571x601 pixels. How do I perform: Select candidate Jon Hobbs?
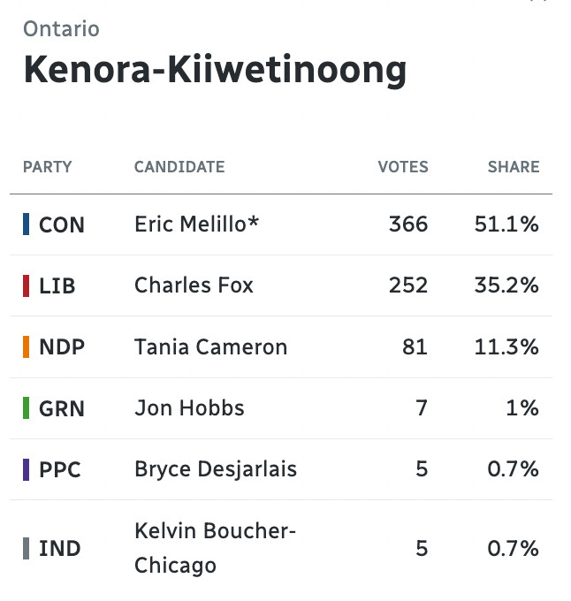click(x=189, y=407)
